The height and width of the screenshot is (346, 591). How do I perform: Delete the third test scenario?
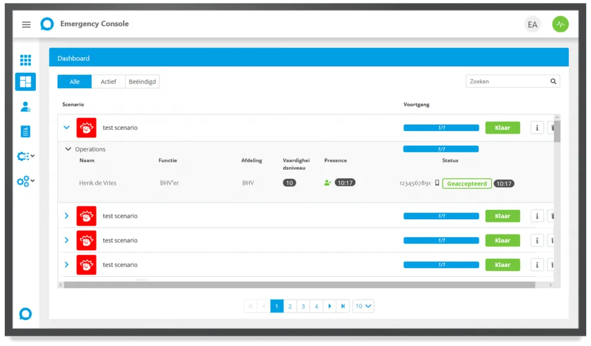(x=552, y=241)
